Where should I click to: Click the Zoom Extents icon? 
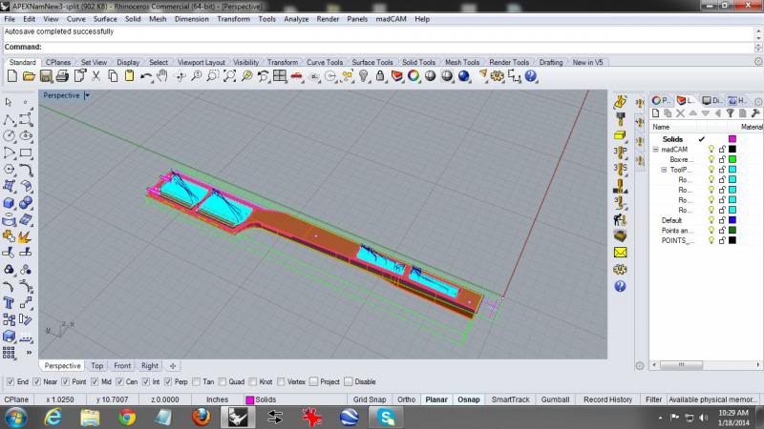229,76
